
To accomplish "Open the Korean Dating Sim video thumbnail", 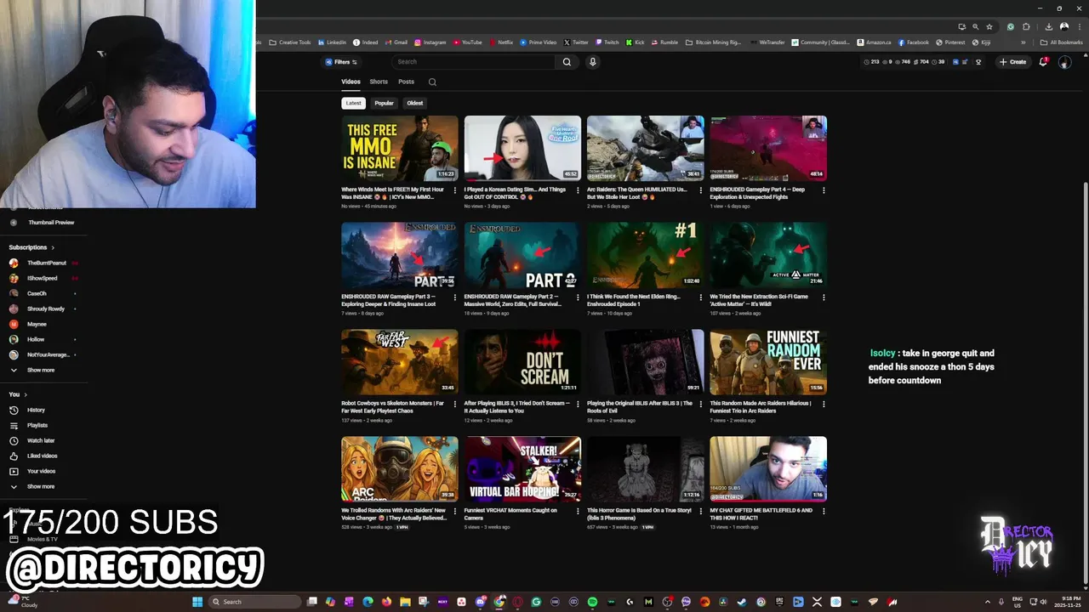I will (x=522, y=149).
